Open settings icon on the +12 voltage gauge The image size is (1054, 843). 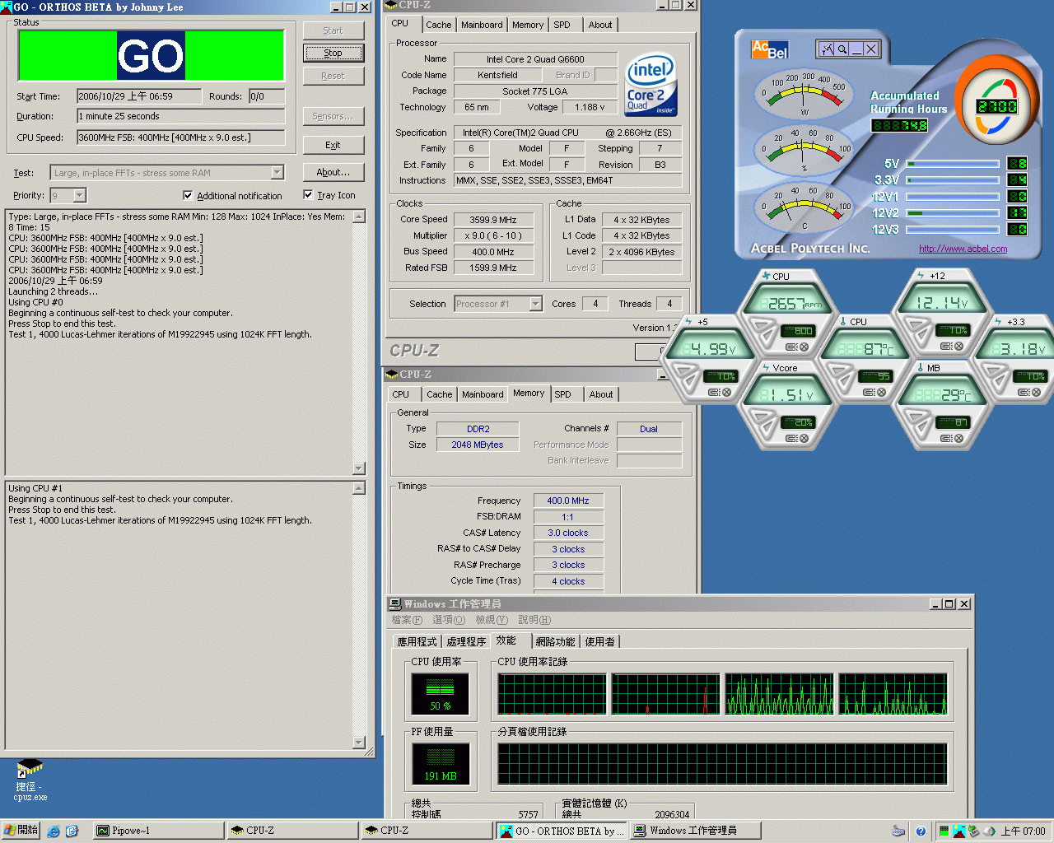(x=946, y=347)
